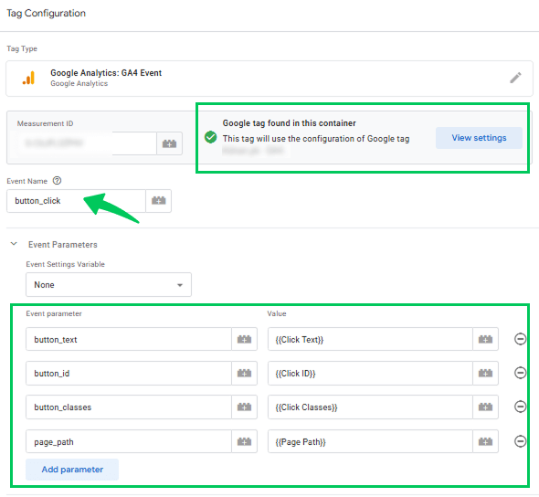This screenshot has height=497, width=539.
Task: Insert variable for {{Page Path}} value
Action: click(x=485, y=441)
